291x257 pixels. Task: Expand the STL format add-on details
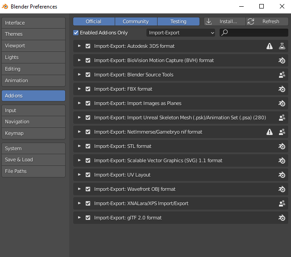pyautogui.click(x=79, y=146)
